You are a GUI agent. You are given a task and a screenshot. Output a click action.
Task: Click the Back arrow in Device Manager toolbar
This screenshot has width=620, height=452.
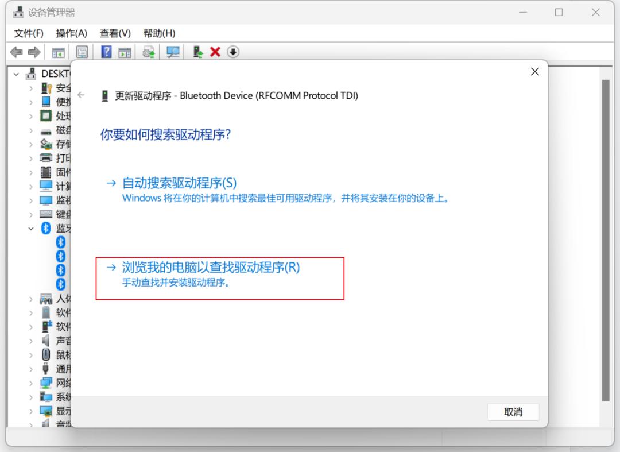click(x=16, y=52)
